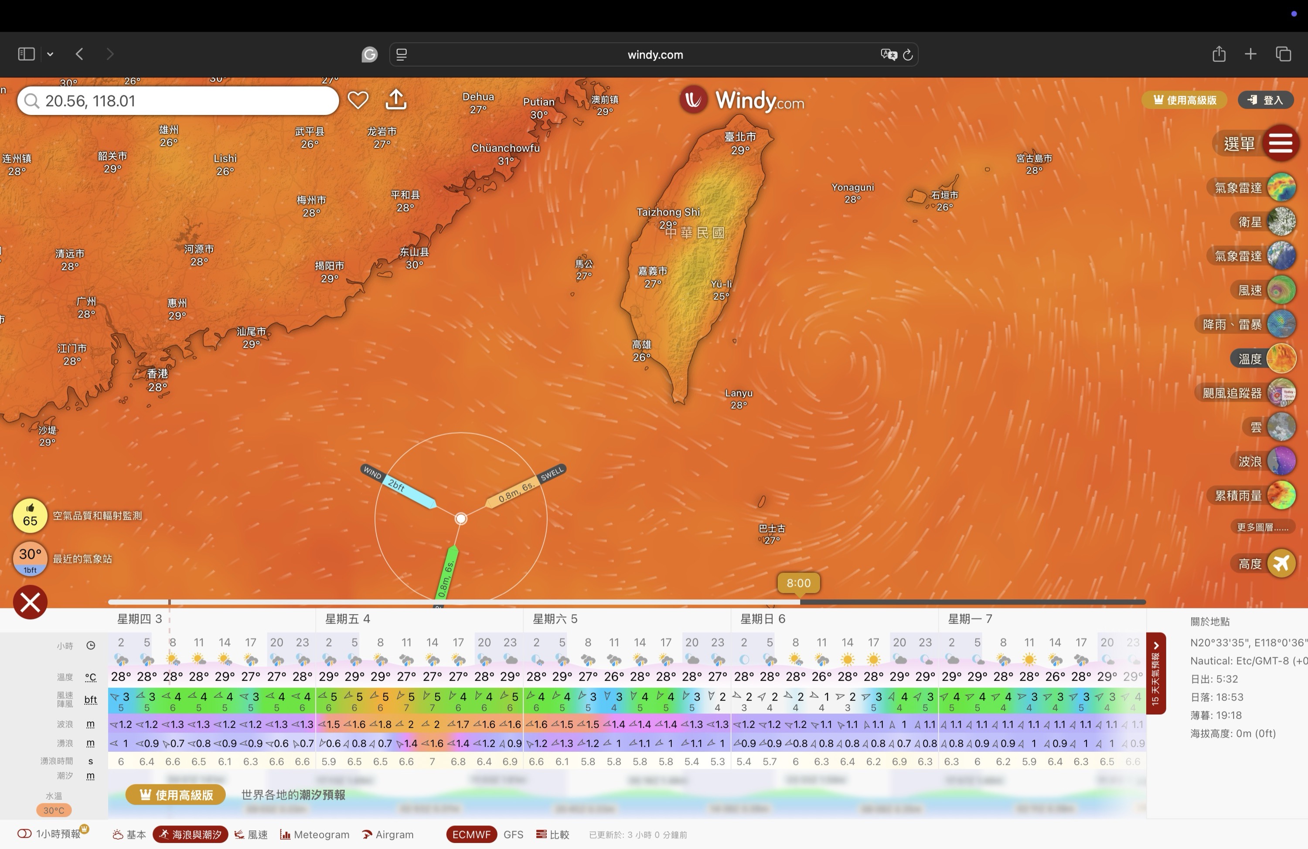Click the premium version button top right
This screenshot has width=1308, height=849.
click(1184, 100)
